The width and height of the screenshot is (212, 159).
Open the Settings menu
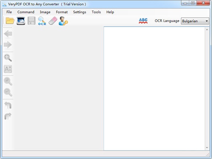tap(79, 12)
